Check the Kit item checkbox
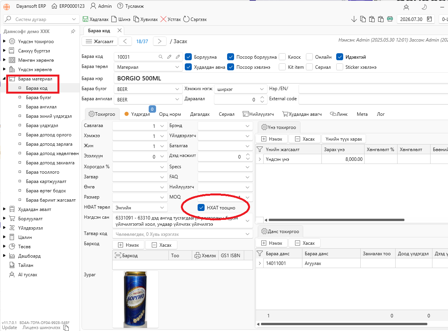This screenshot has height=331, width=448. coord(282,67)
